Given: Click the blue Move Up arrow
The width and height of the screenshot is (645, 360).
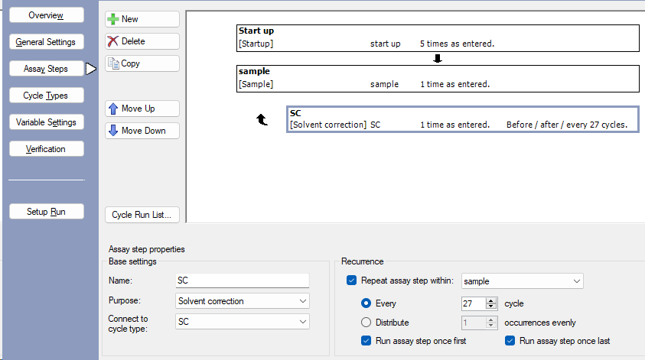Looking at the screenshot, I should [113, 109].
